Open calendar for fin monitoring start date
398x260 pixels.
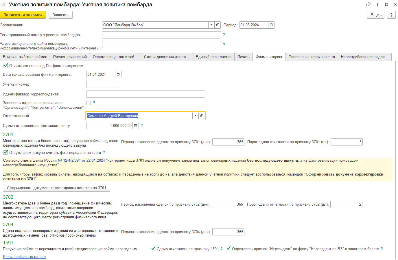[x=118, y=74]
